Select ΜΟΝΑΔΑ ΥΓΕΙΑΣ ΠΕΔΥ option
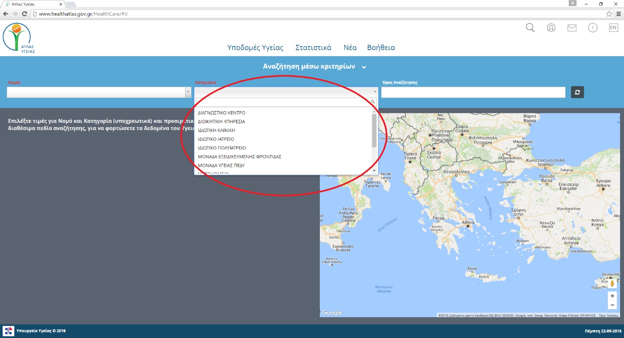This screenshot has width=624, height=338. click(283, 166)
